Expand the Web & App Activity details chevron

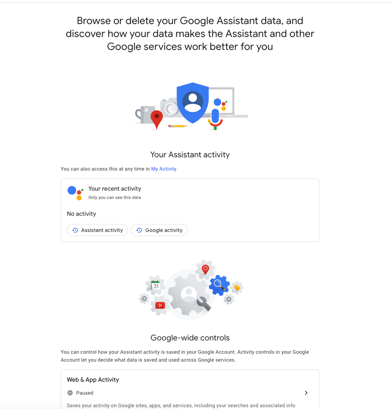(306, 393)
